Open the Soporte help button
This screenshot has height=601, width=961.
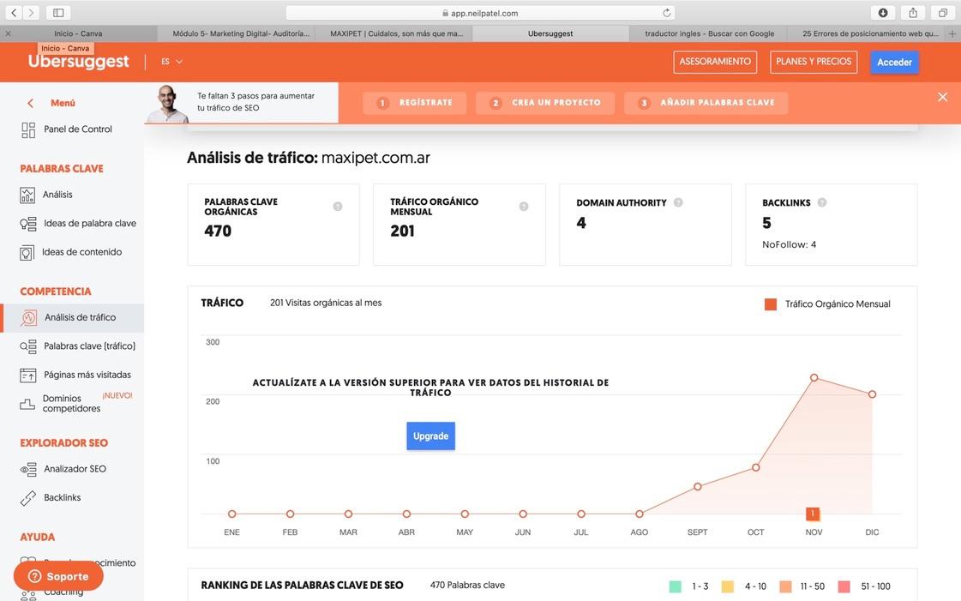(58, 576)
